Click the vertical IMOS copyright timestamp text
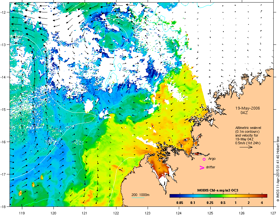The image size is (280, 216). click(278, 169)
